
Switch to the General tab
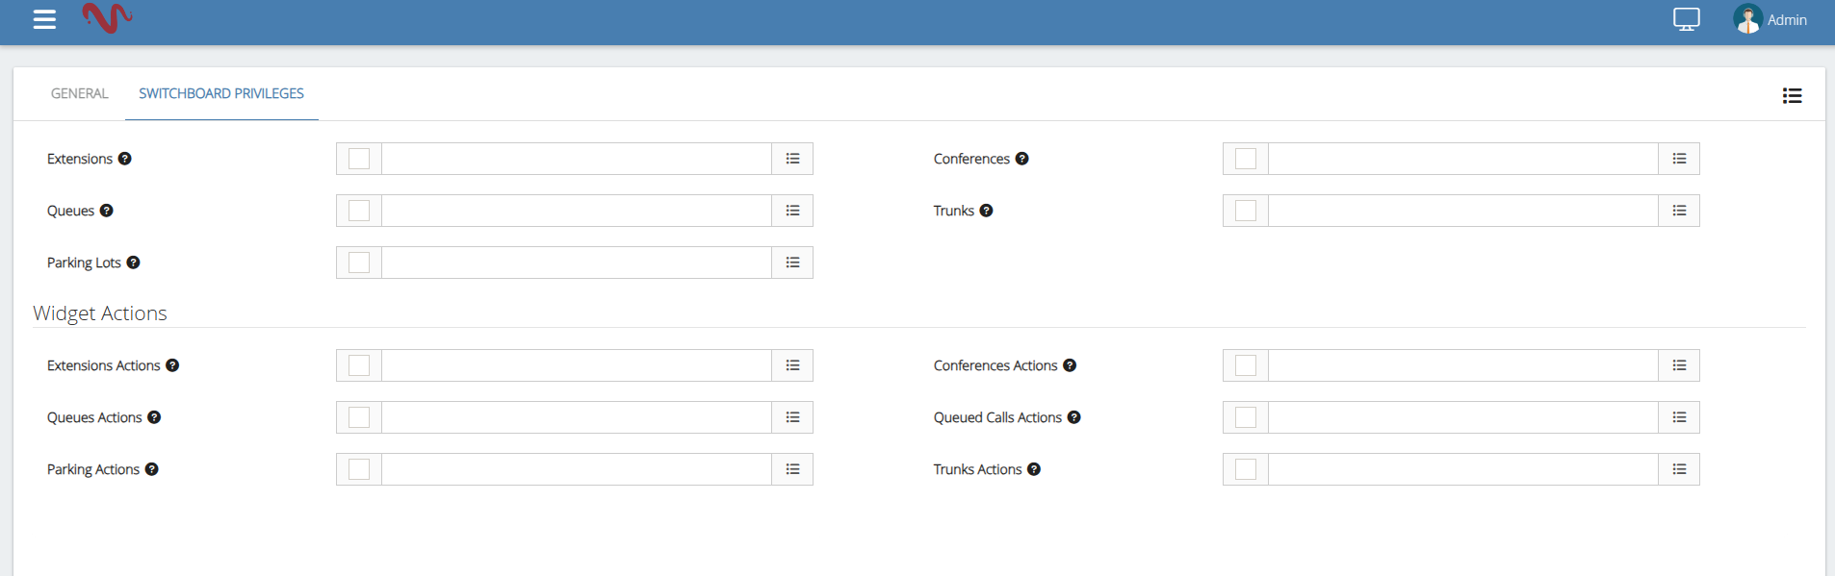pos(80,93)
